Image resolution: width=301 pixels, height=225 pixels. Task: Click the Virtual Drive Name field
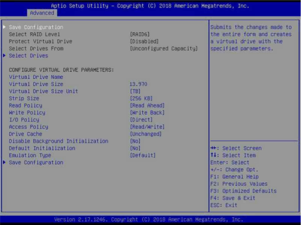click(x=36, y=77)
